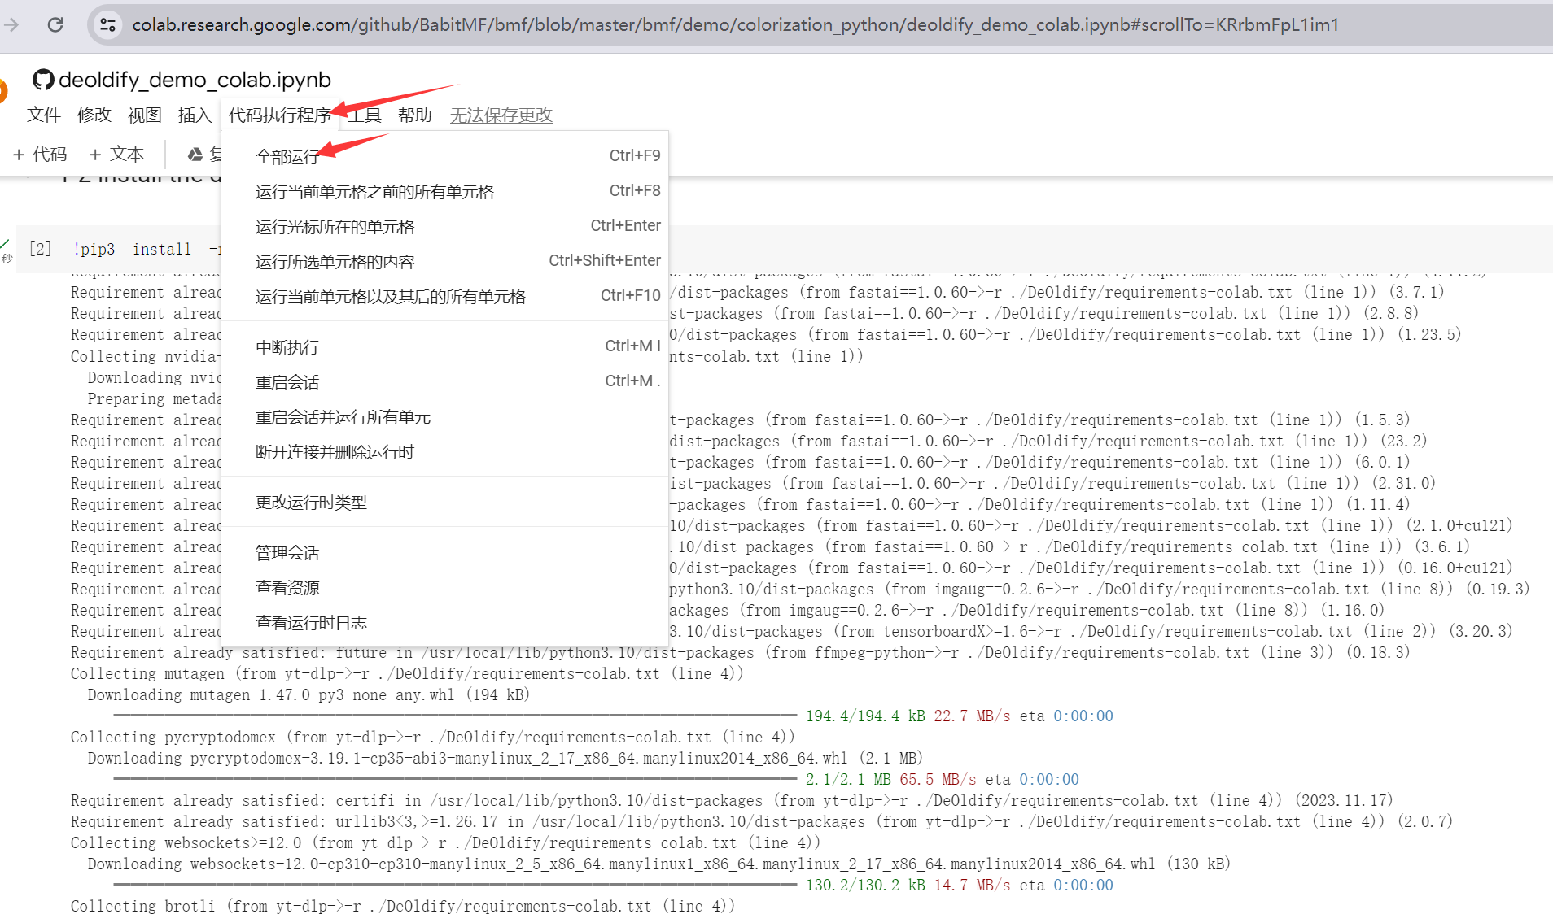Click 'Collecting websockets>=12.0' output line
The height and width of the screenshot is (914, 1553).
445,843
